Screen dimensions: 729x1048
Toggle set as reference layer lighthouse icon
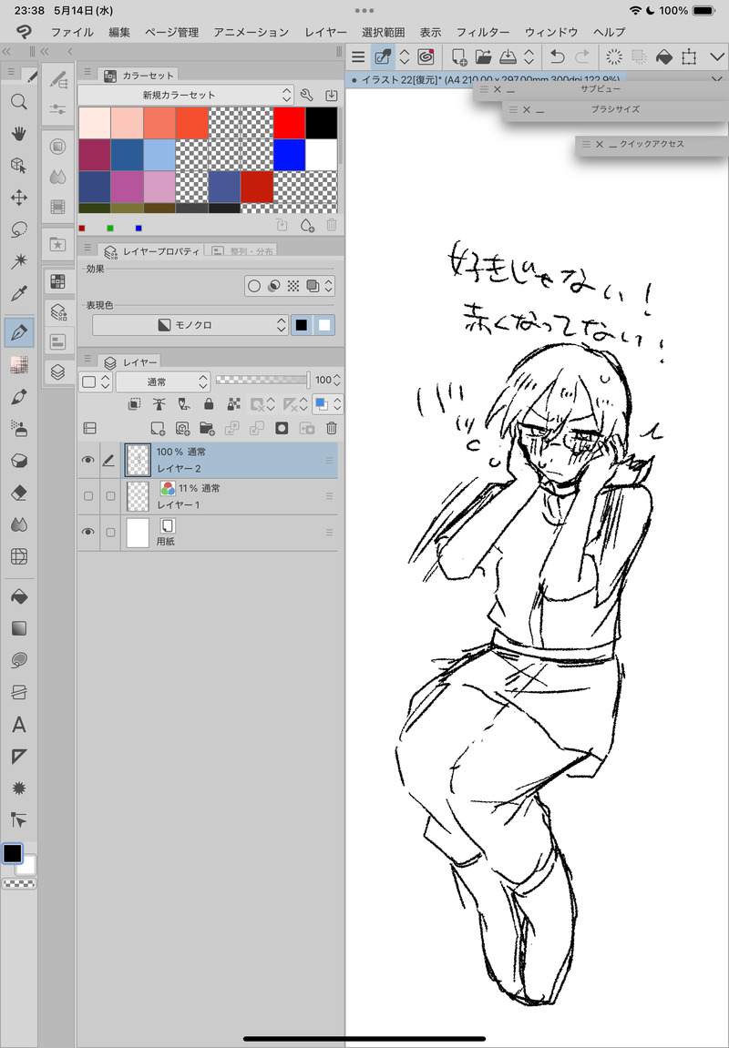[x=159, y=403]
